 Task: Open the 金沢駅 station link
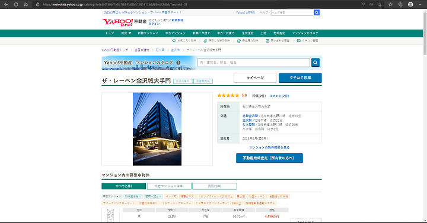click(247, 120)
